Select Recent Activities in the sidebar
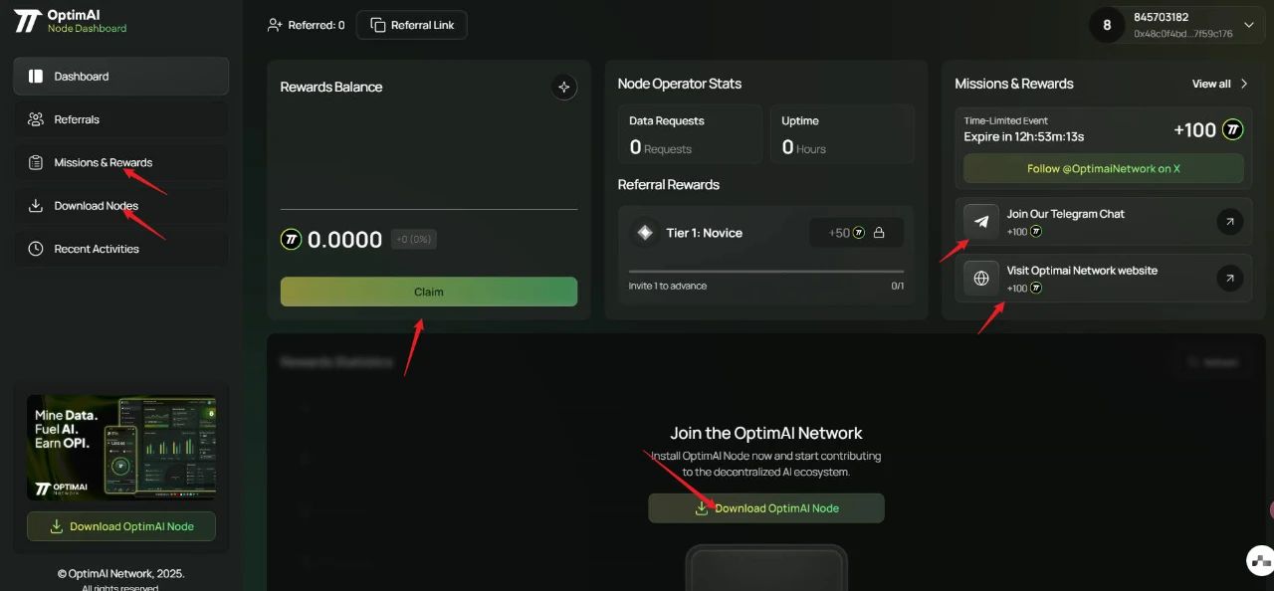This screenshot has width=1274, height=591. point(120,249)
